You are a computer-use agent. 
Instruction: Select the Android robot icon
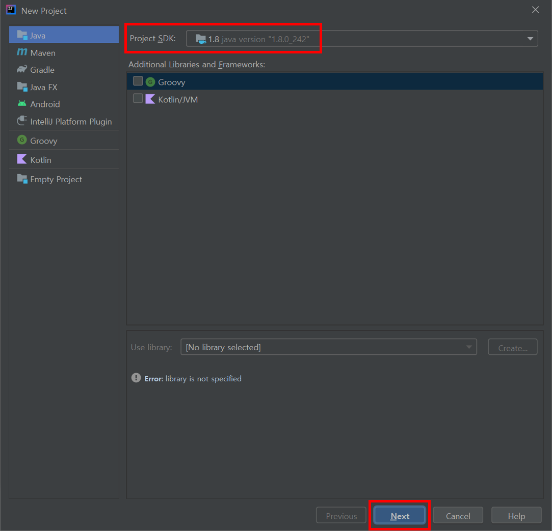pos(22,104)
